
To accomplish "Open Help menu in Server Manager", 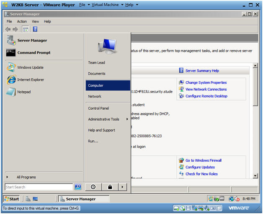I will tap(47, 21).
